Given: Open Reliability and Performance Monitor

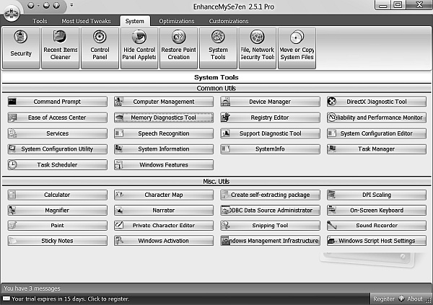Looking at the screenshot, I should coord(377,118).
